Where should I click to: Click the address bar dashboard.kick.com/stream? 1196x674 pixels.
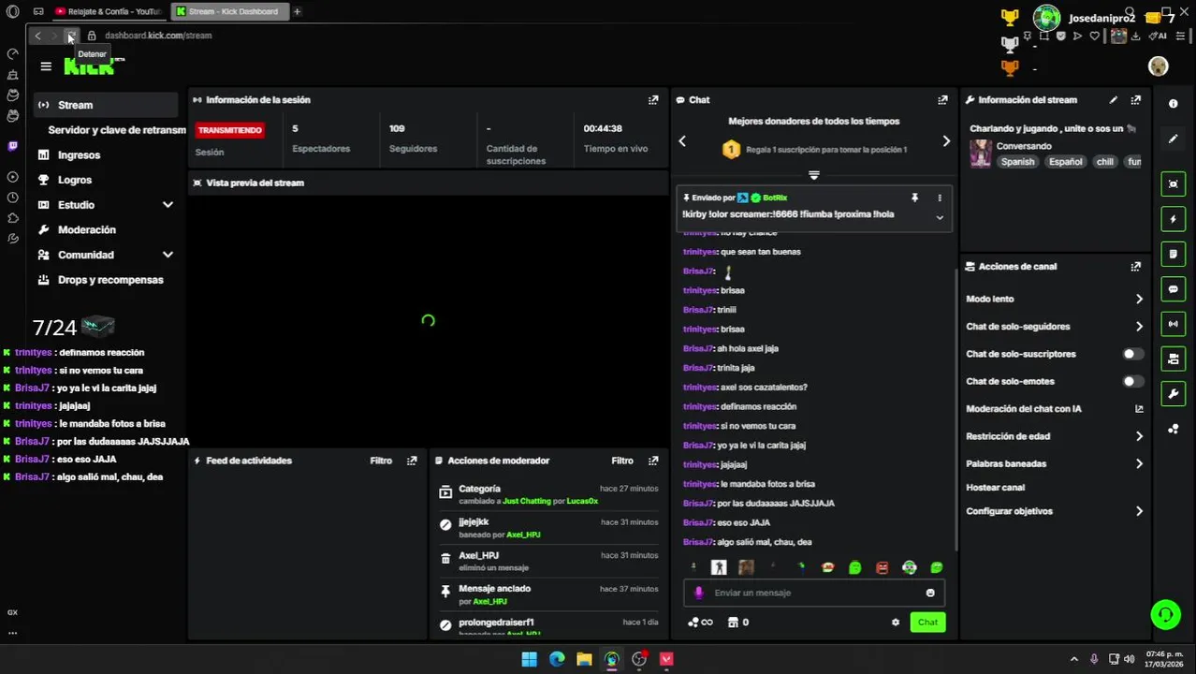[158, 36]
